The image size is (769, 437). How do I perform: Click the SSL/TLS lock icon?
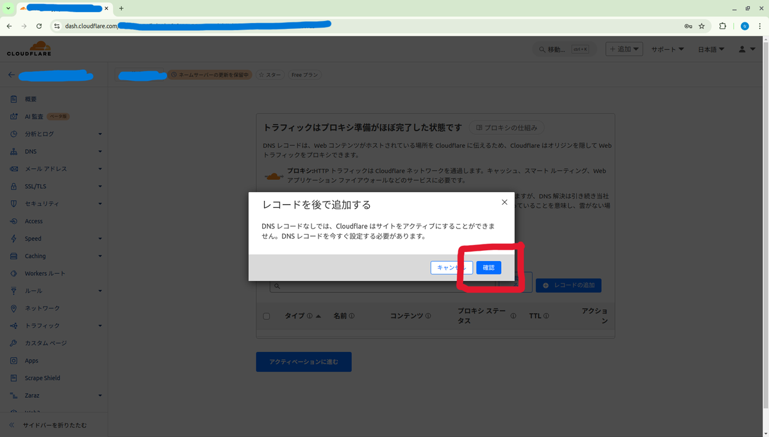pyautogui.click(x=13, y=186)
